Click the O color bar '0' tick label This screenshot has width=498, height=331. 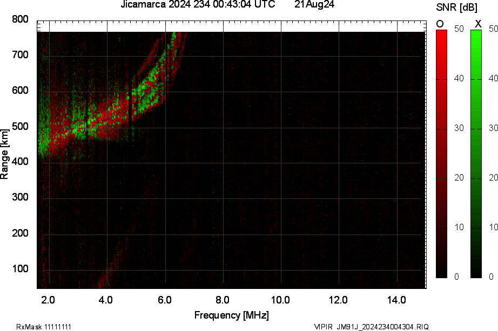(x=457, y=277)
